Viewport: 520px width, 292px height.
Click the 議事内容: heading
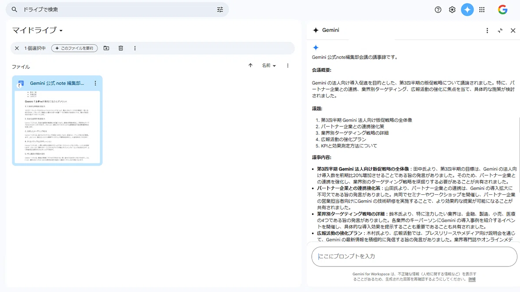[322, 157]
